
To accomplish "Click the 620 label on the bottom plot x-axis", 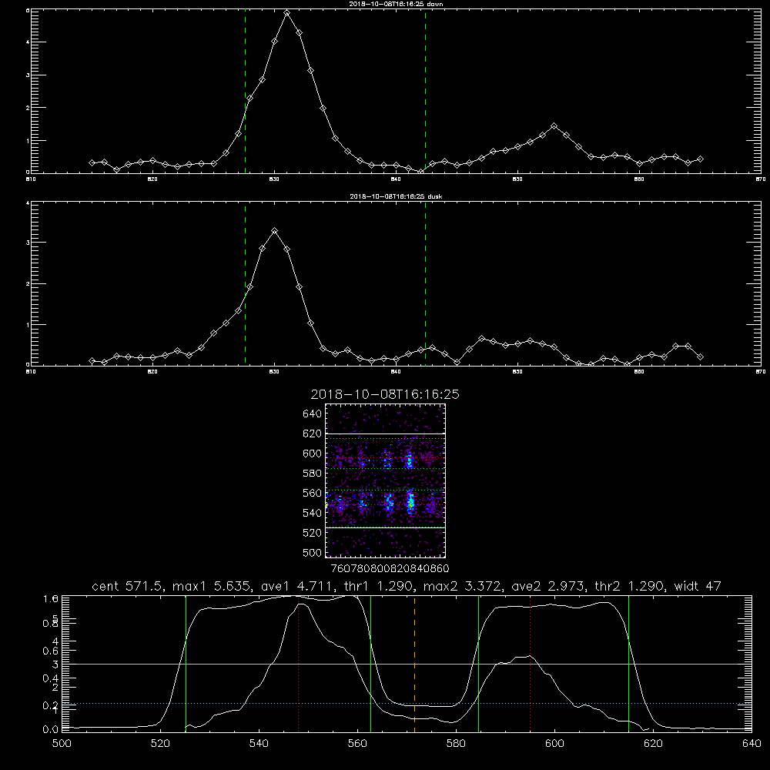I will (x=653, y=744).
